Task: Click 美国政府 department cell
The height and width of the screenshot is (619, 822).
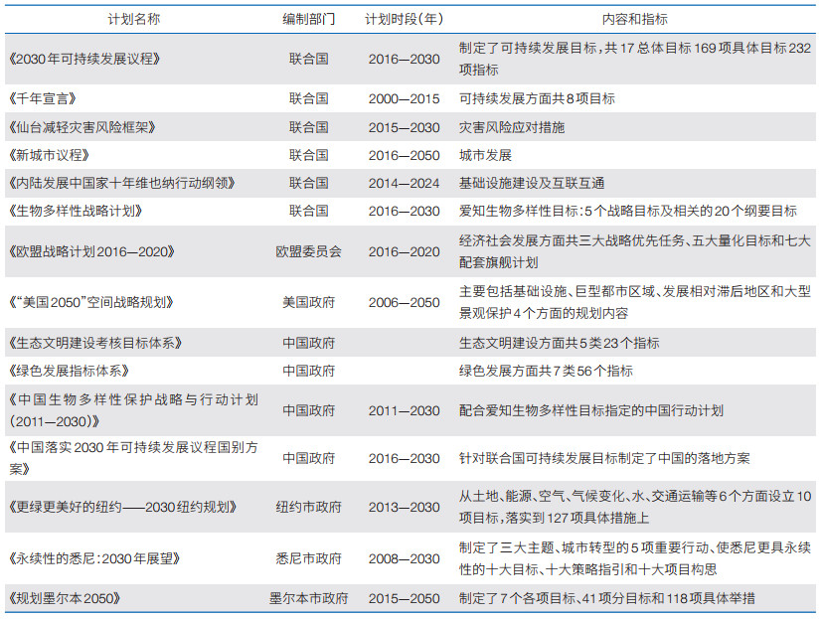Action: [x=309, y=302]
